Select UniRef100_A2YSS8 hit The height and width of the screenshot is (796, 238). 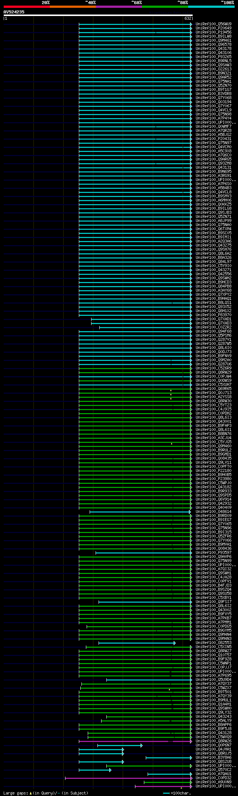pyautogui.click(x=213, y=397)
